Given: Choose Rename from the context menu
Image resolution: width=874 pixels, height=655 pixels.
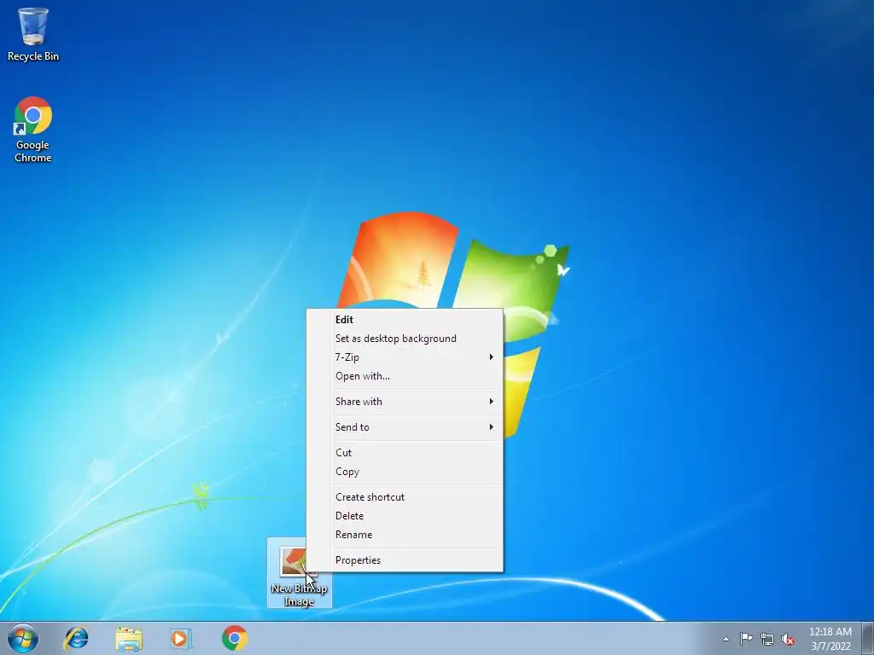Looking at the screenshot, I should (405, 535).
